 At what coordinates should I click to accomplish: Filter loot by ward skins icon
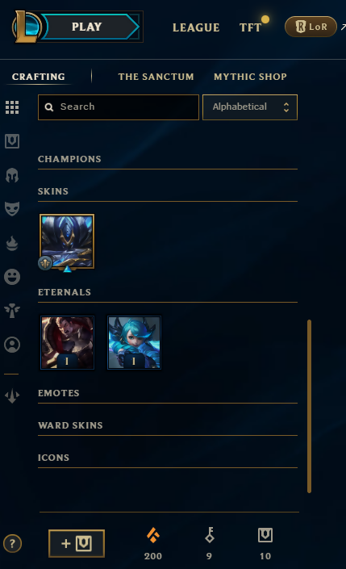(x=12, y=311)
